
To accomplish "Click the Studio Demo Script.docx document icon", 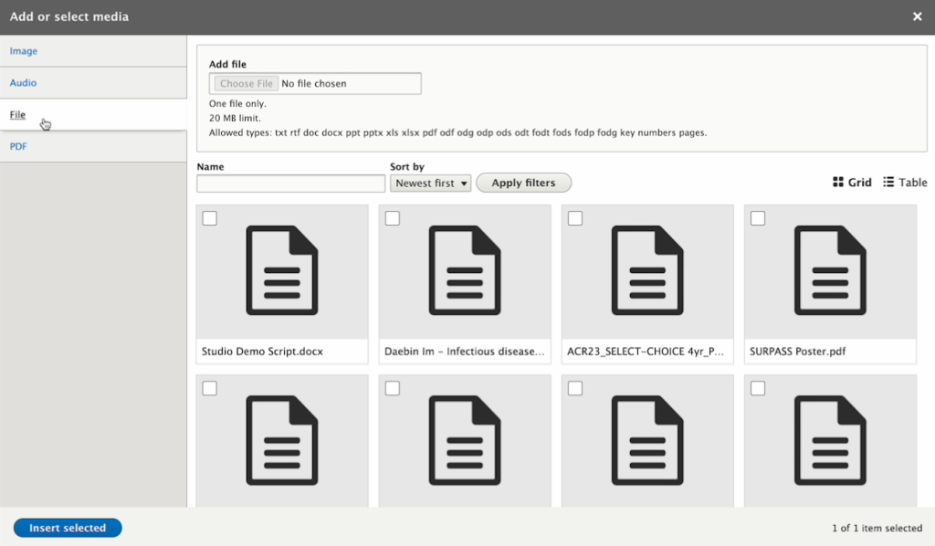I will 281,271.
